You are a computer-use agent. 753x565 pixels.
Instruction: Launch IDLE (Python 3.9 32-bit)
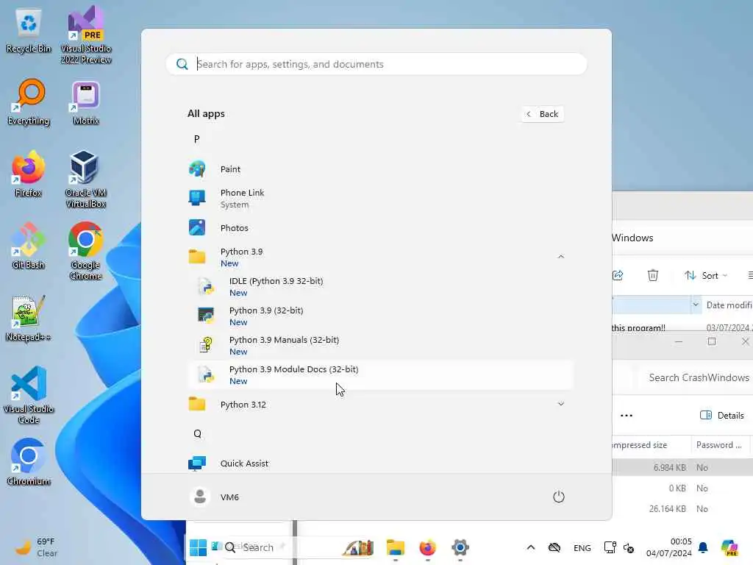coord(380,287)
